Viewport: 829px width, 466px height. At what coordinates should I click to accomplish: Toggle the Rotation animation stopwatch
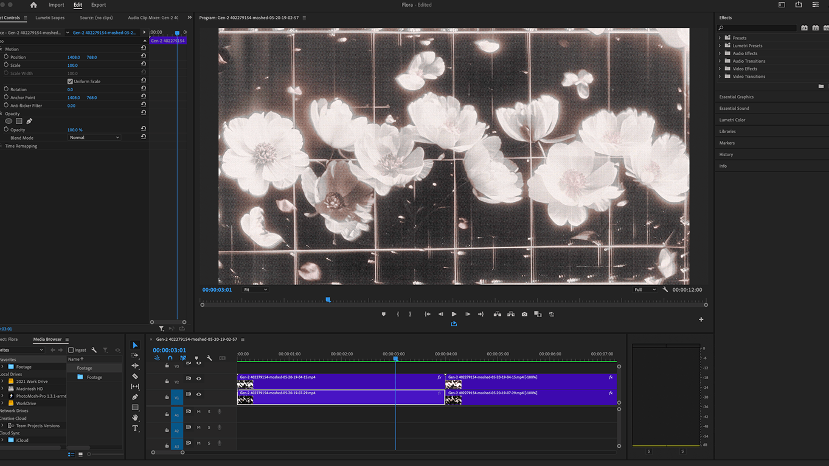click(x=6, y=89)
